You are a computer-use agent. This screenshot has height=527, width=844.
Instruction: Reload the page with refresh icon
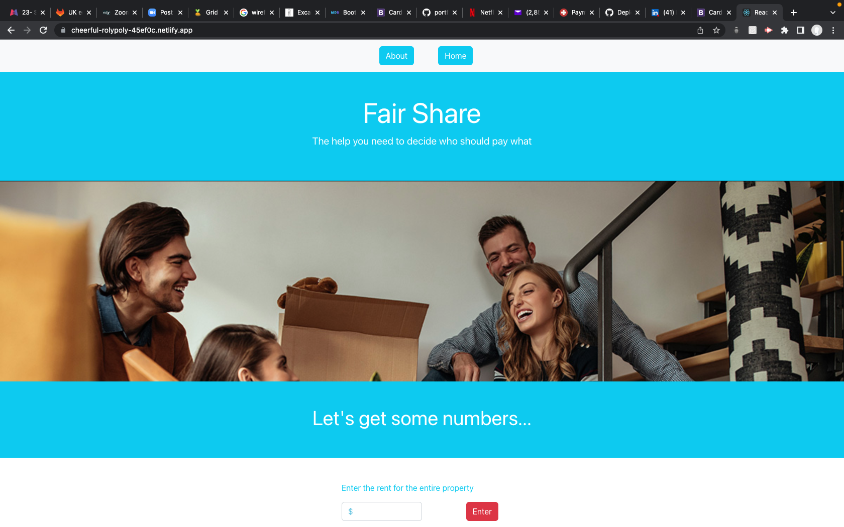(43, 30)
